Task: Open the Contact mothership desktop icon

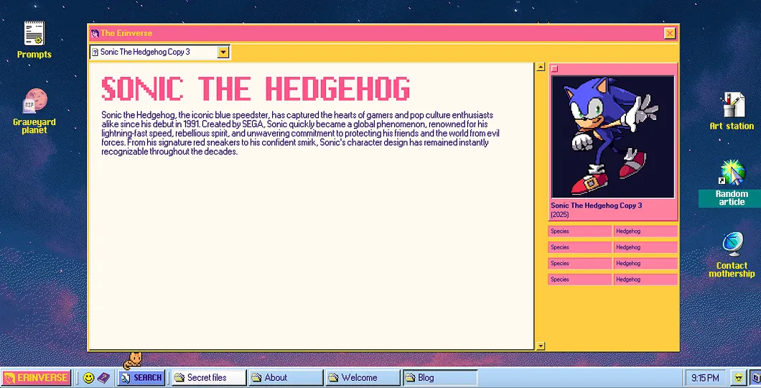Action: (x=732, y=254)
